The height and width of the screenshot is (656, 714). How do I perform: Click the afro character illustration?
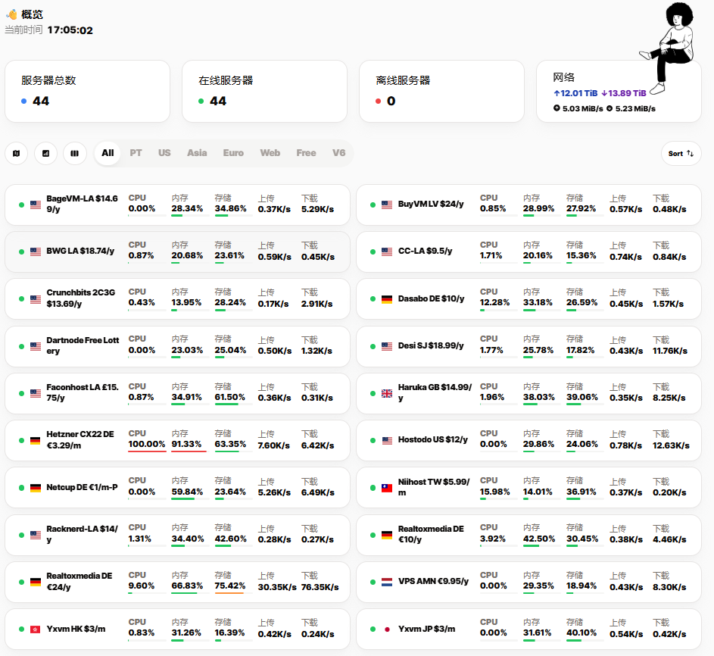coord(669,45)
